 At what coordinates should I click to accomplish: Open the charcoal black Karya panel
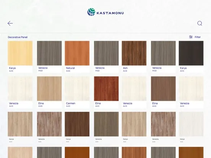click(191, 53)
